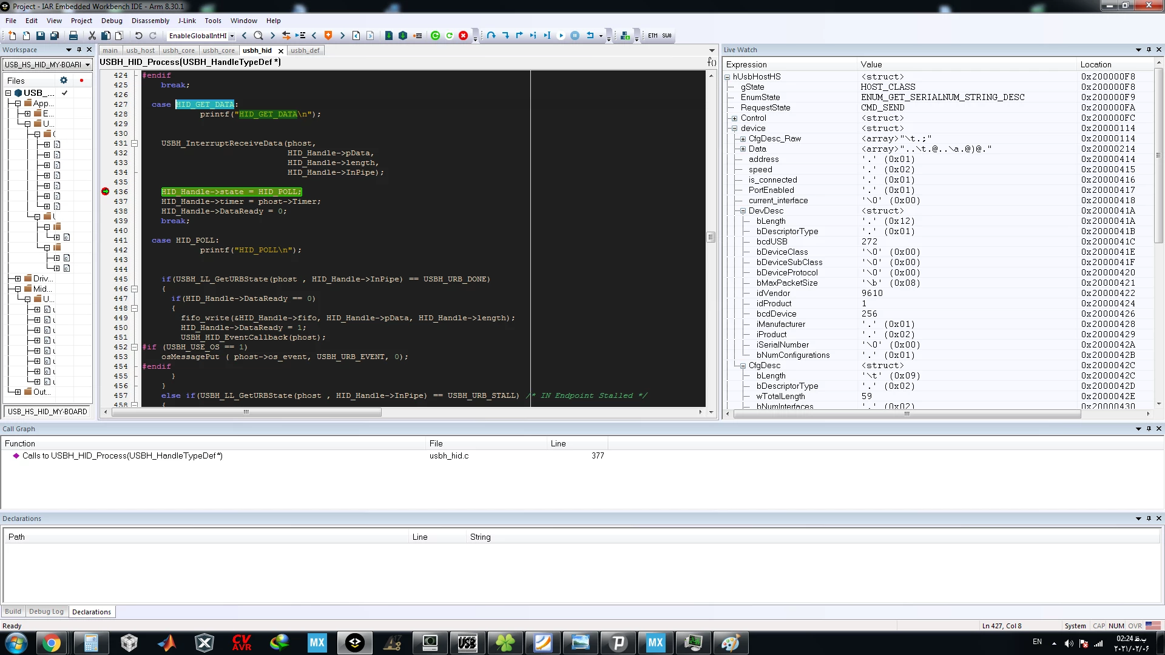Toggle the SWO trace button
Image resolution: width=1165 pixels, height=655 pixels.
coord(667,36)
